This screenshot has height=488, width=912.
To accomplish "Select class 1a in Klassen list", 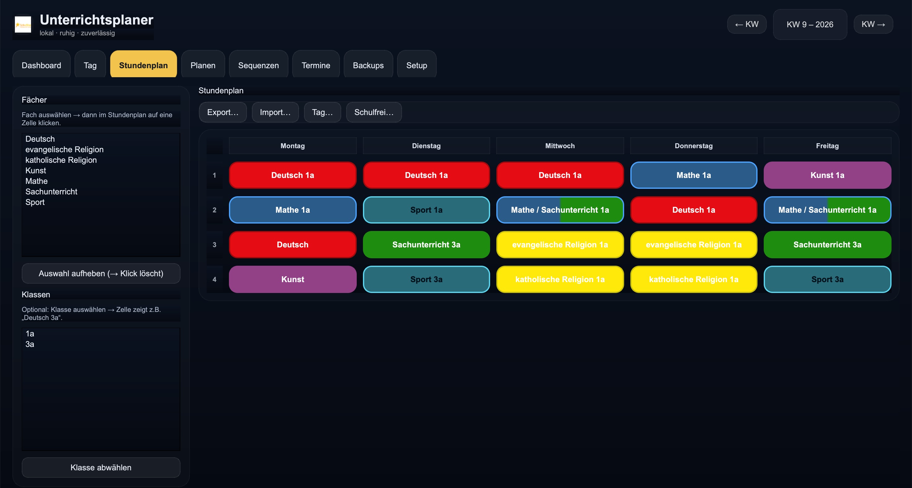I will tap(30, 333).
